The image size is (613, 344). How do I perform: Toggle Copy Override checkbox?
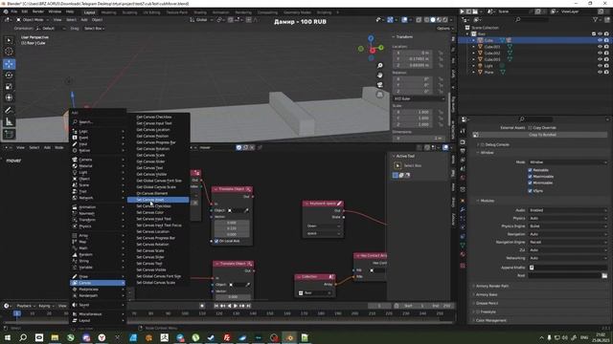(530, 127)
